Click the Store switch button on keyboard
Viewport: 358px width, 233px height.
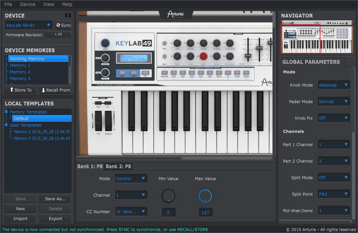pyautogui.click(x=183, y=73)
